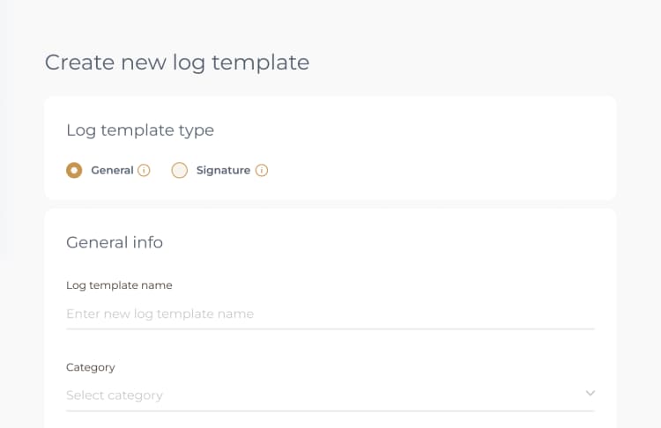Screen dimensions: 661x428
Task: Click the info icon beside Signature
Action: point(262,171)
